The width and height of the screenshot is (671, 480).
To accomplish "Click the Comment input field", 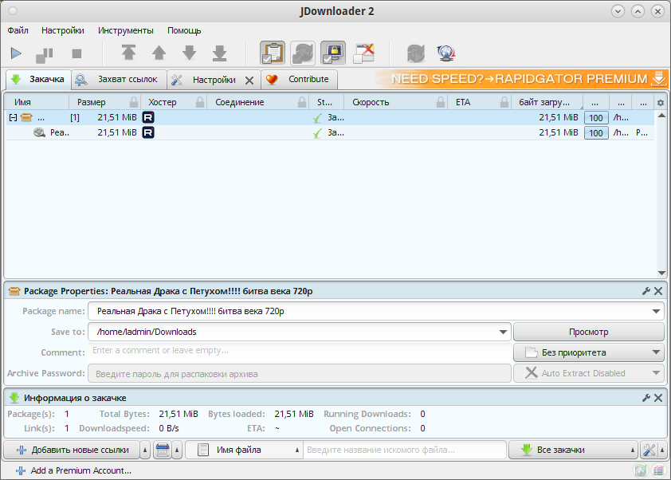I will (300, 352).
